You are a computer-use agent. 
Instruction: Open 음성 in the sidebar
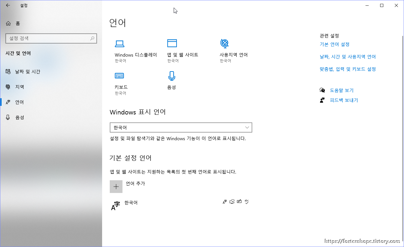(x=51, y=117)
